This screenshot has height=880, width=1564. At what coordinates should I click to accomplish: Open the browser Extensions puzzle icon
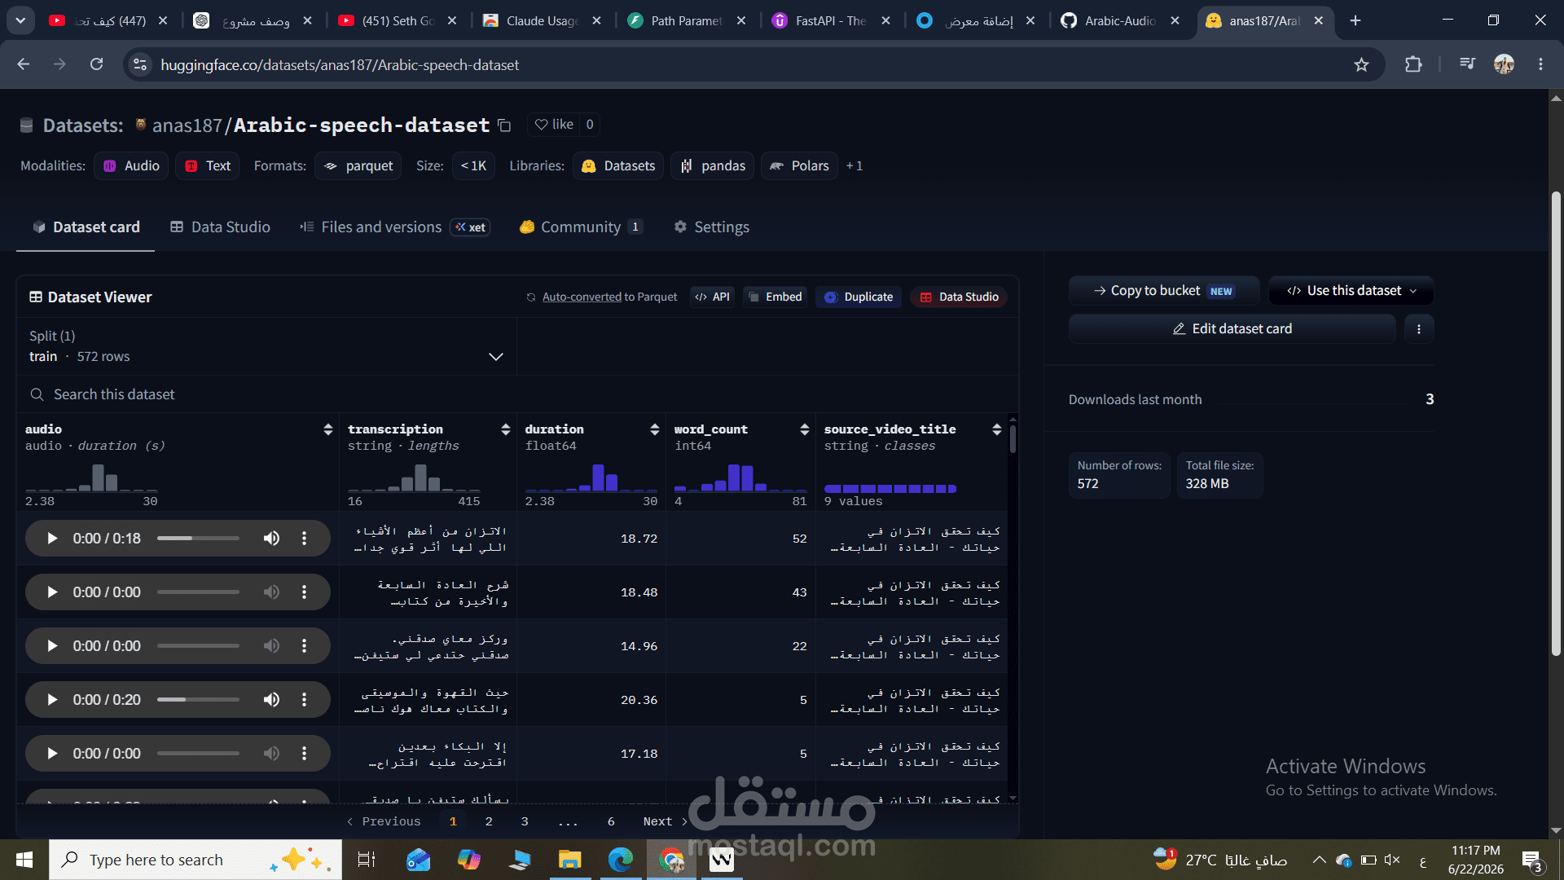(1413, 64)
